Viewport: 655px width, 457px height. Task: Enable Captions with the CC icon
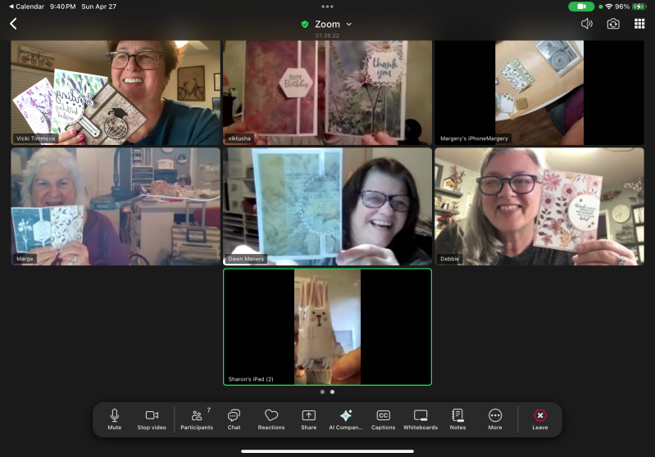[x=383, y=419]
